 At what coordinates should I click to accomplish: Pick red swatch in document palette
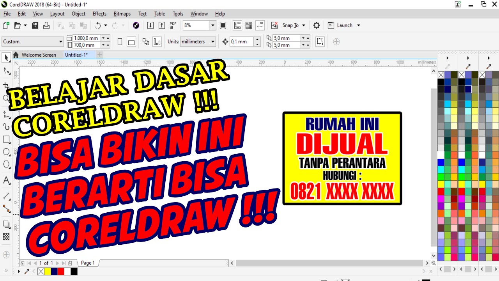click(x=60, y=271)
